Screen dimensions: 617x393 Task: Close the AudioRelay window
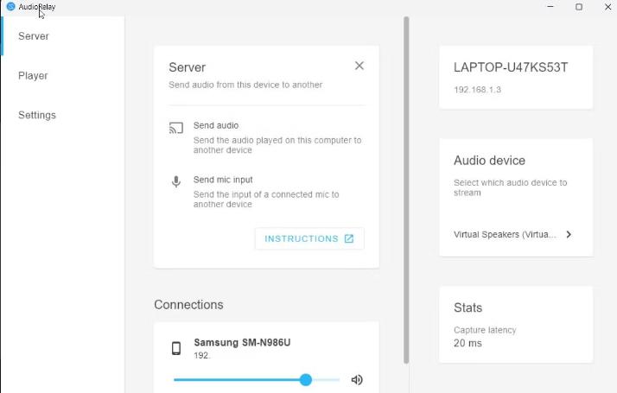point(607,7)
